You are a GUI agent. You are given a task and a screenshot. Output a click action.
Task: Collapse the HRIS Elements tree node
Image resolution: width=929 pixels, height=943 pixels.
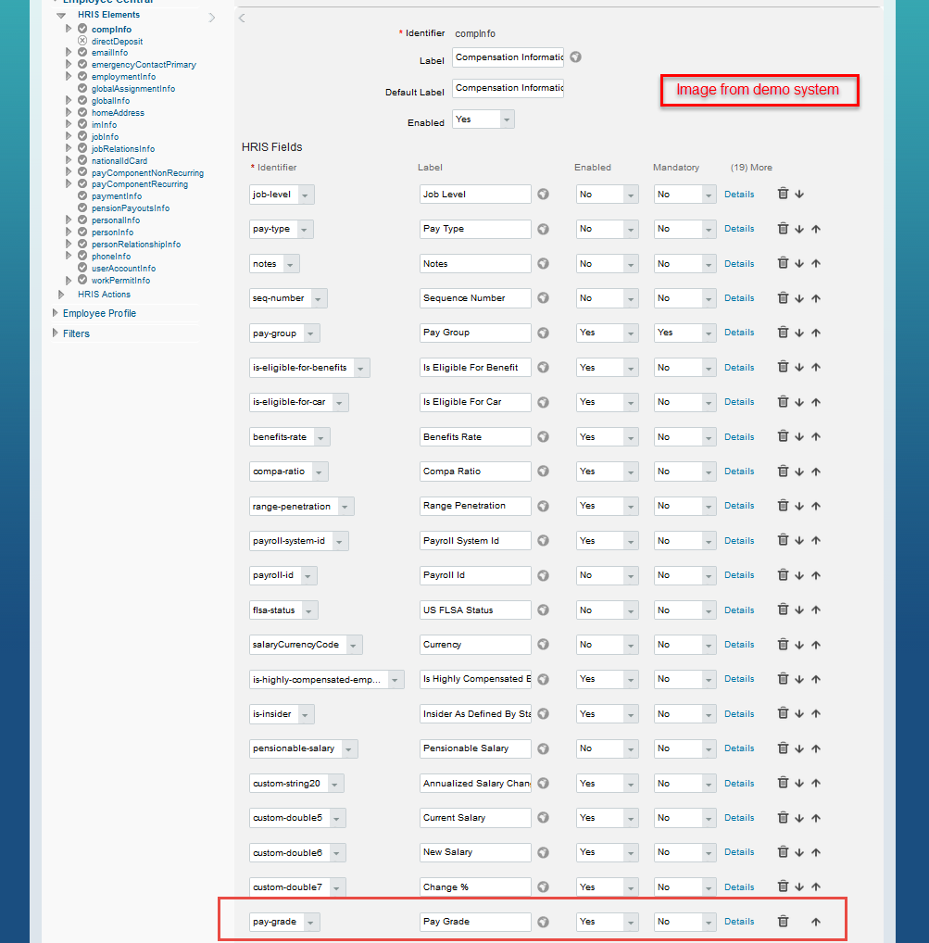coord(61,15)
